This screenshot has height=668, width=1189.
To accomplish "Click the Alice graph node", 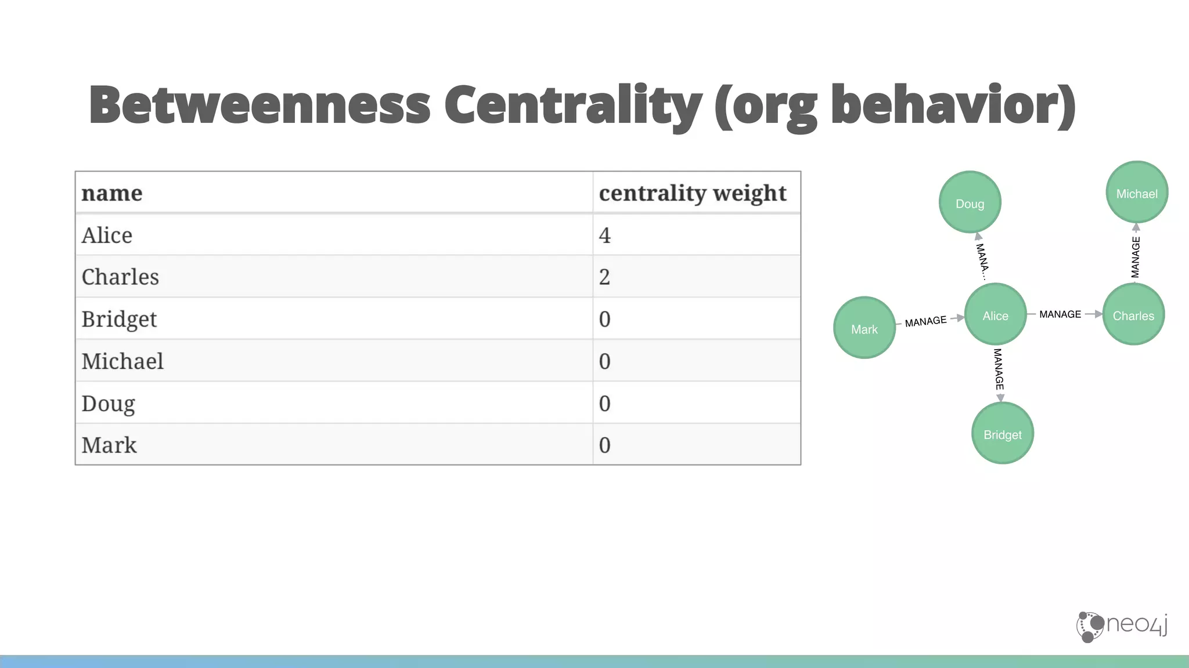I will pyautogui.click(x=995, y=314).
